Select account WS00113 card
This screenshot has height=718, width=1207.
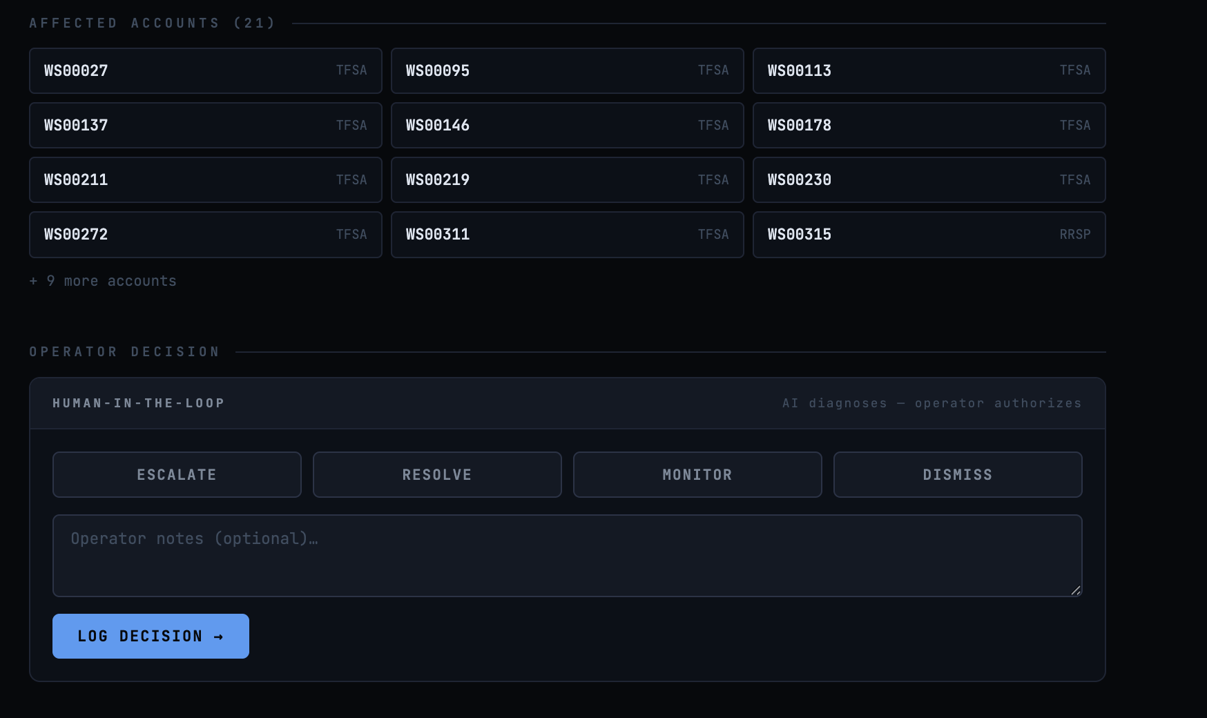click(x=929, y=70)
